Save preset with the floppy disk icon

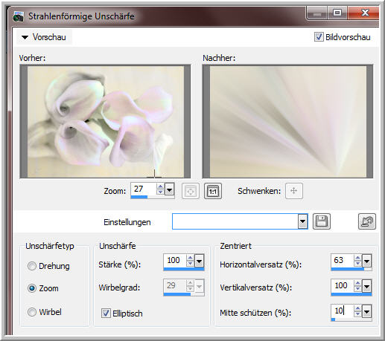[322, 221]
